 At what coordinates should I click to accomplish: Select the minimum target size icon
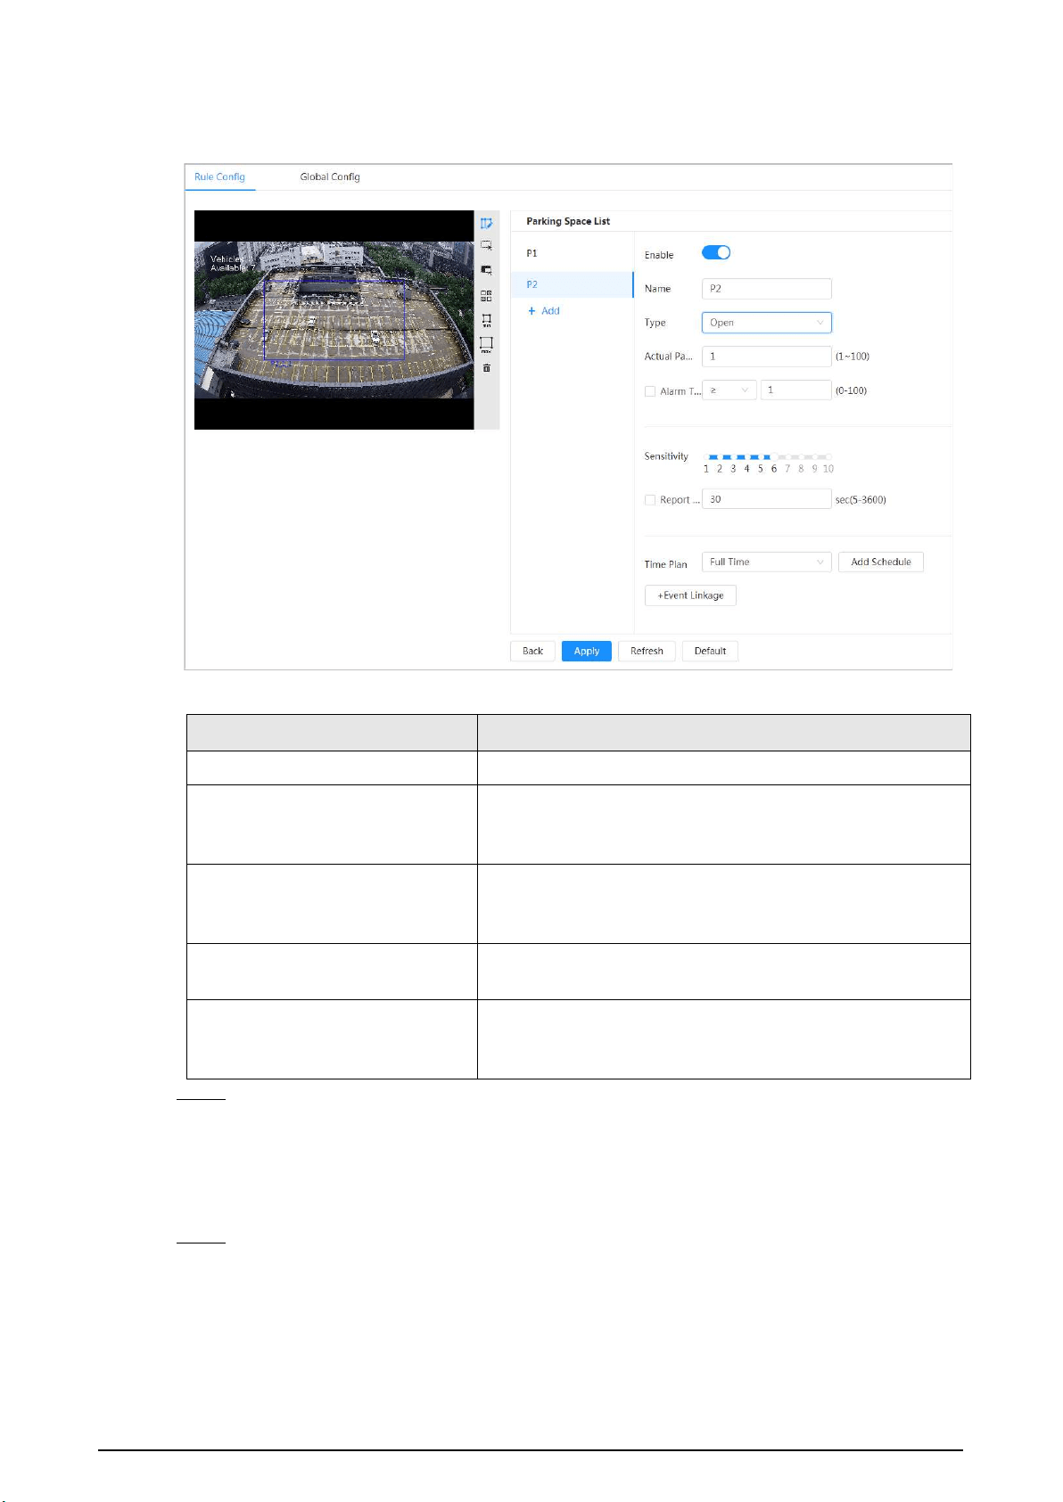pyautogui.click(x=486, y=319)
